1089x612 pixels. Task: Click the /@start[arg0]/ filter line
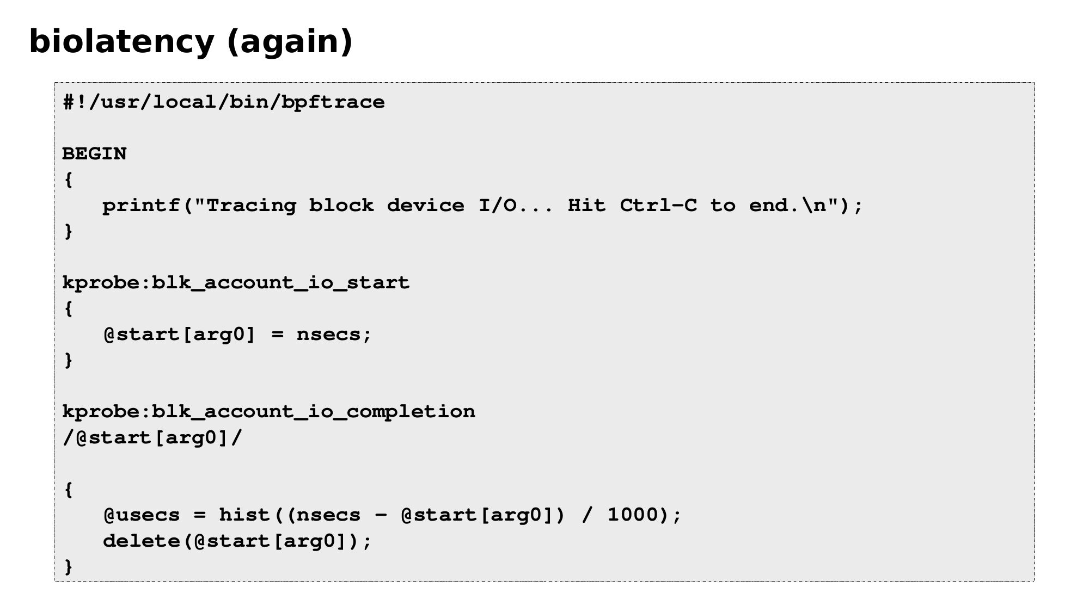(152, 437)
